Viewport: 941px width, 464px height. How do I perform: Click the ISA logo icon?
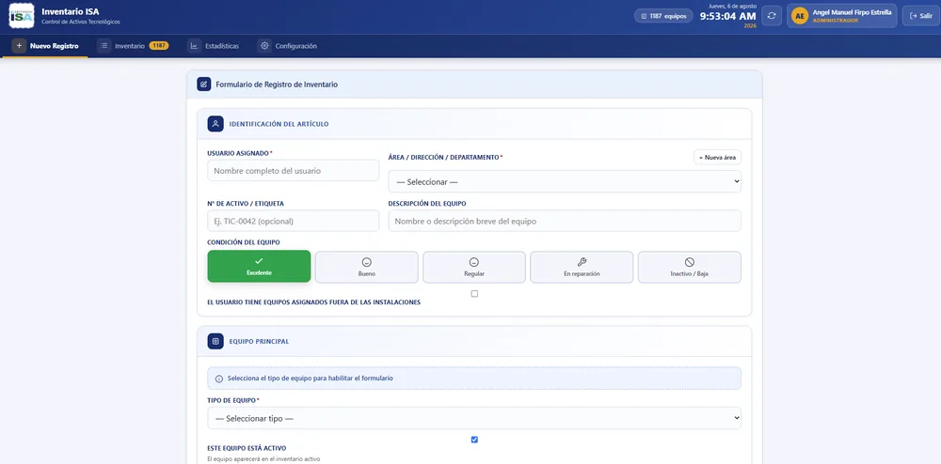[x=22, y=16]
